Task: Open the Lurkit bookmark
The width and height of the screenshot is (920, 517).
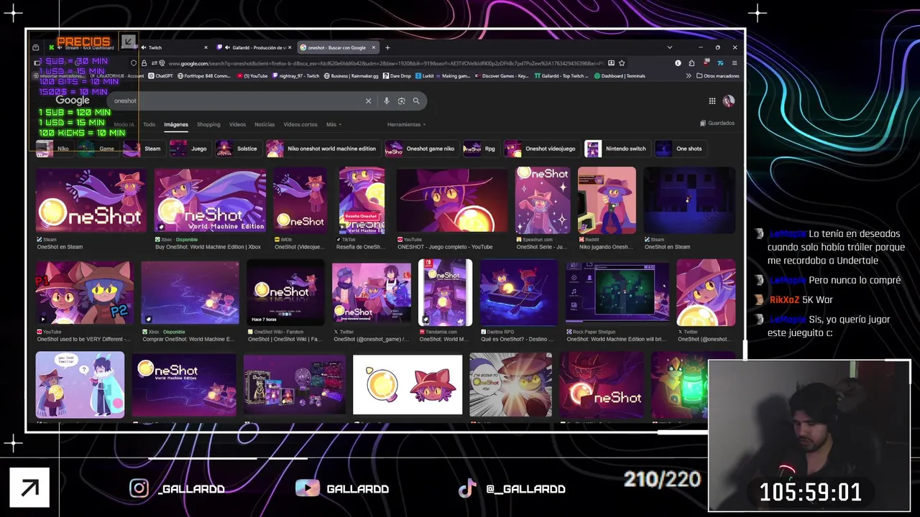Action: [x=423, y=75]
